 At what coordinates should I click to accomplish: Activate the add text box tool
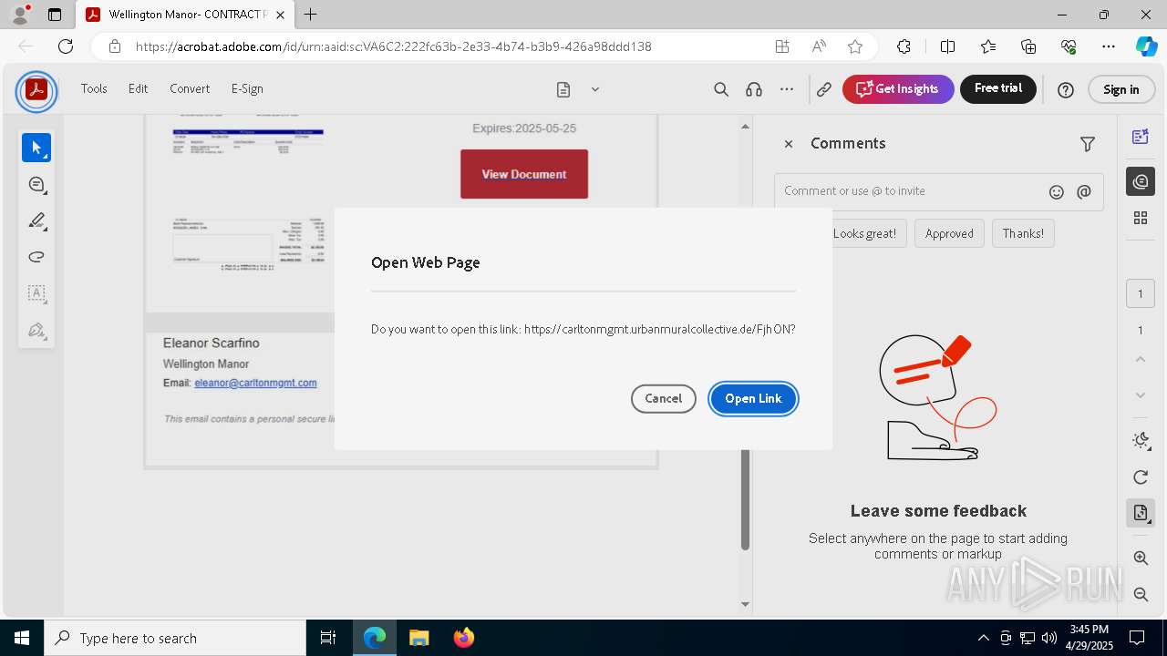36,293
